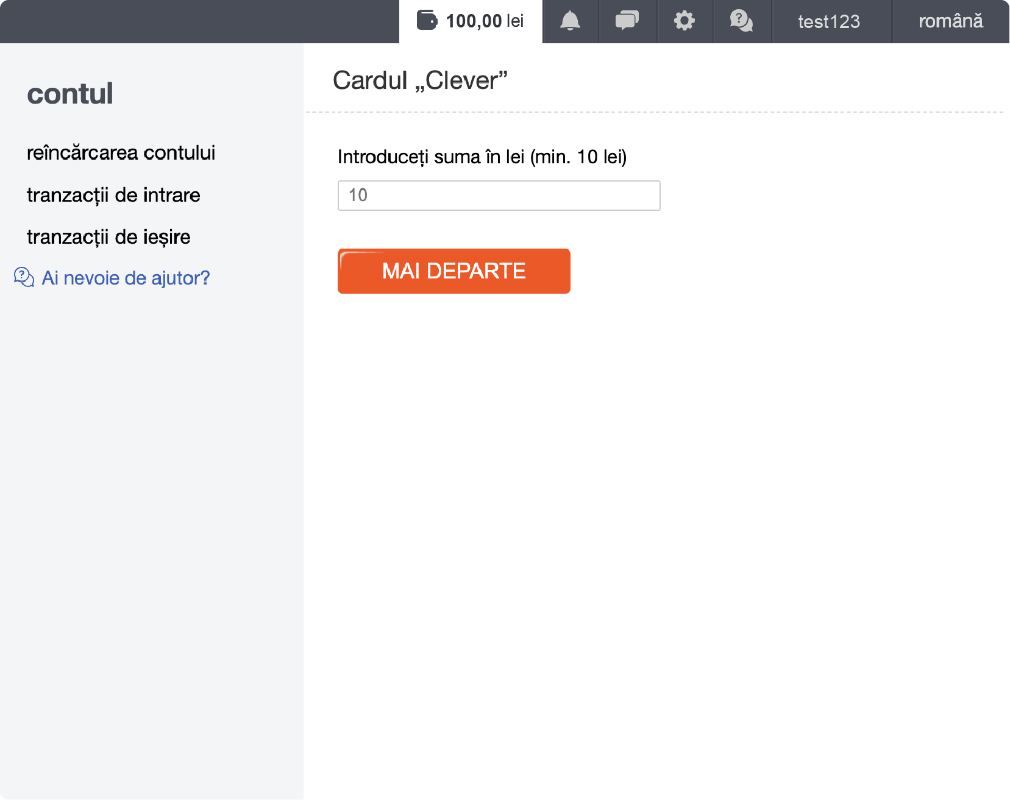Open the help chat icon in top bar
The width and height of the screenshot is (1010, 800).
pos(741,21)
